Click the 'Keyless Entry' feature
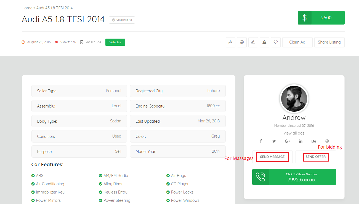Screen dimensions: 359x204 pyautogui.click(x=113, y=192)
